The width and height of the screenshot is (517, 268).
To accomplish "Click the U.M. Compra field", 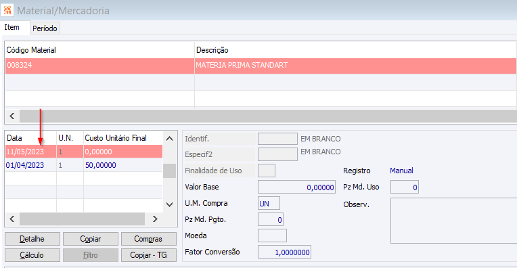I will pyautogui.click(x=269, y=204).
